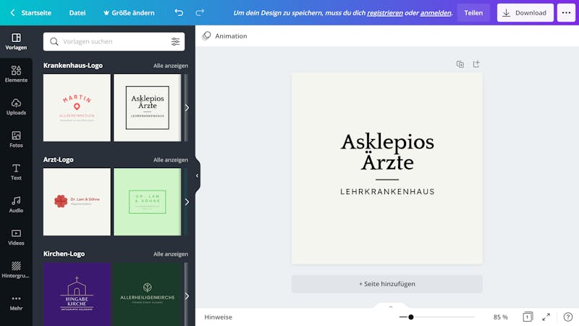Toggle the page grid view icon
Screen dimensions: 579x326
(x=528, y=317)
